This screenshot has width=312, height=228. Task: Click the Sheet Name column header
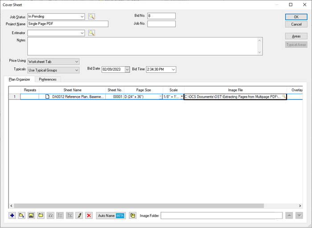[x=72, y=90]
